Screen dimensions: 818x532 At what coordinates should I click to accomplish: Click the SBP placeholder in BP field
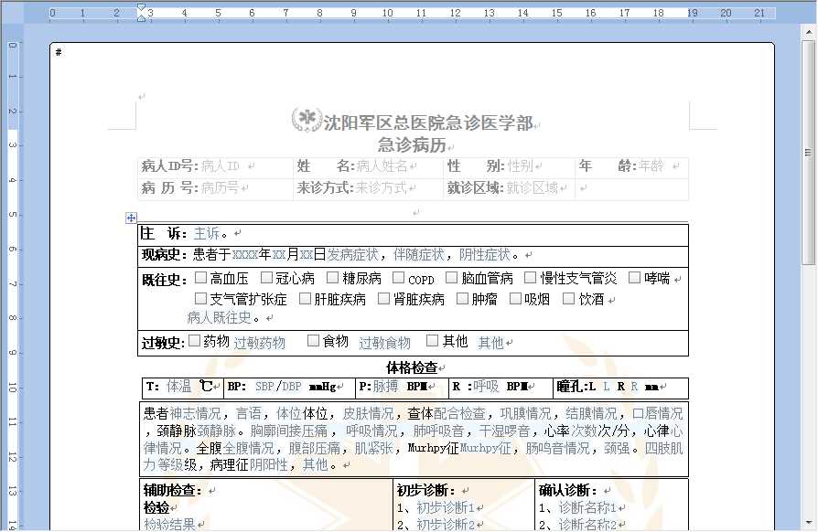(x=265, y=387)
